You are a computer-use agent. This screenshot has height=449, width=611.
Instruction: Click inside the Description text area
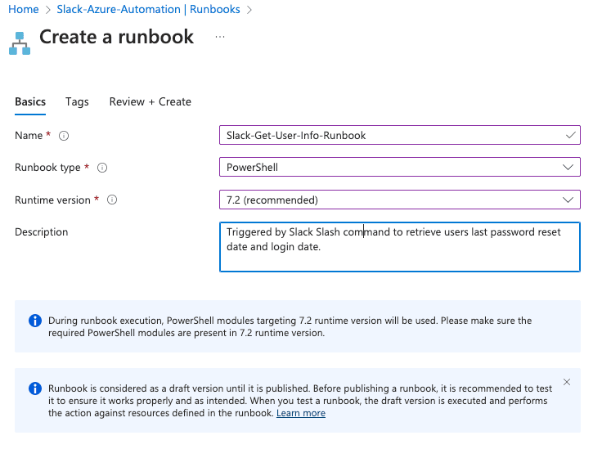click(x=400, y=247)
